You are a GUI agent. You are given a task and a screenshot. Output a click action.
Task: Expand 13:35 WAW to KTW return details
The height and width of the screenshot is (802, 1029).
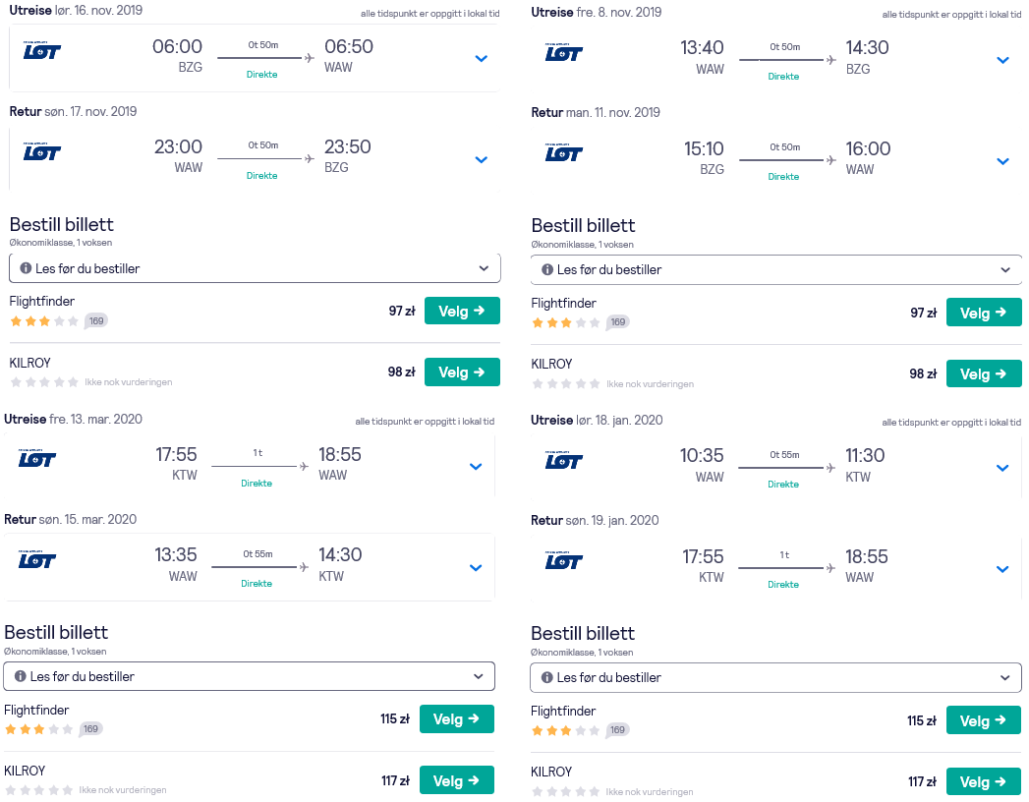point(476,568)
